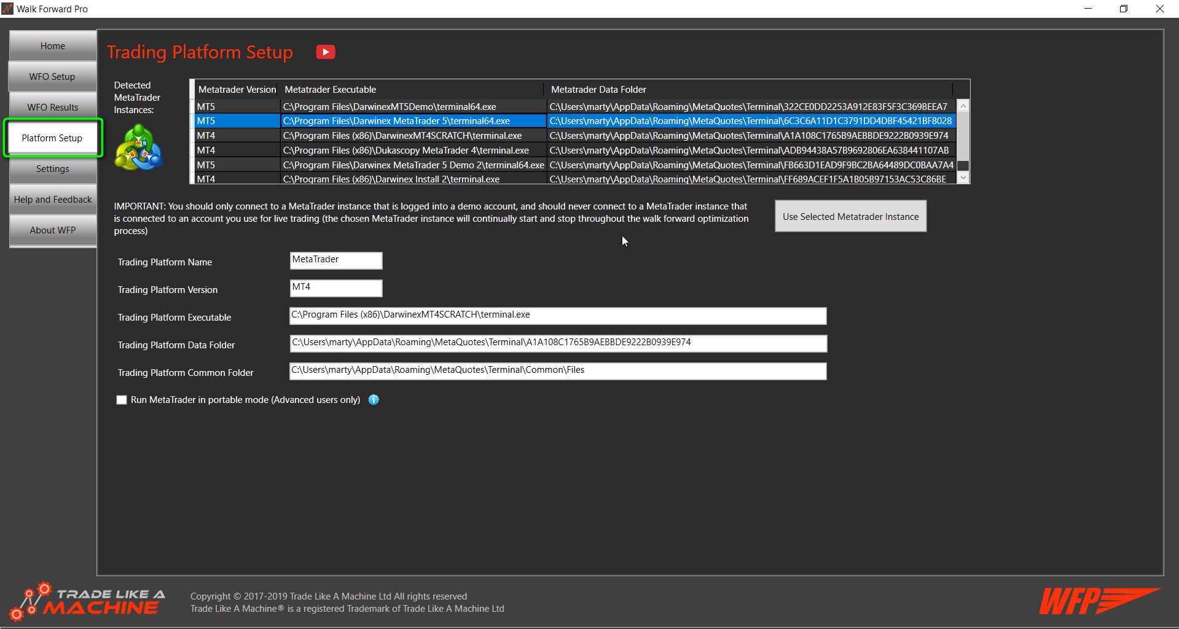The height and width of the screenshot is (629, 1179).
Task: Click the WFP logo at bottom right
Action: pyautogui.click(x=1100, y=601)
